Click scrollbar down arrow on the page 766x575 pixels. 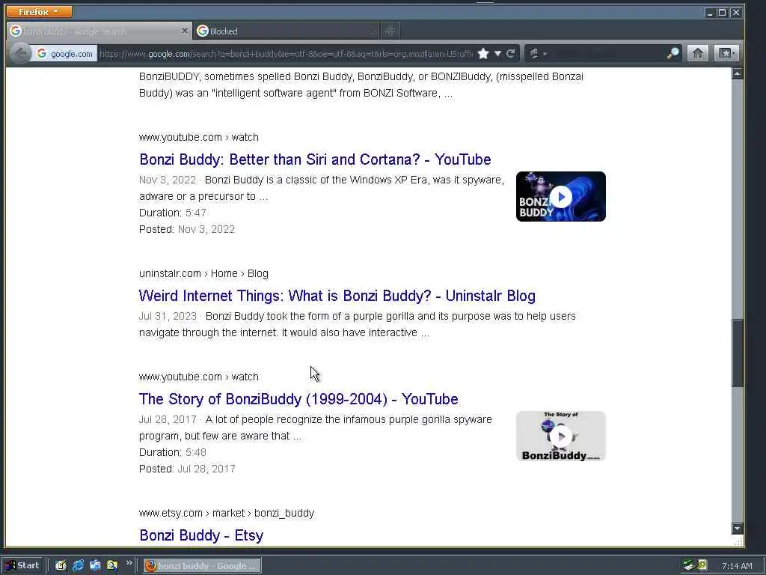coord(737,529)
